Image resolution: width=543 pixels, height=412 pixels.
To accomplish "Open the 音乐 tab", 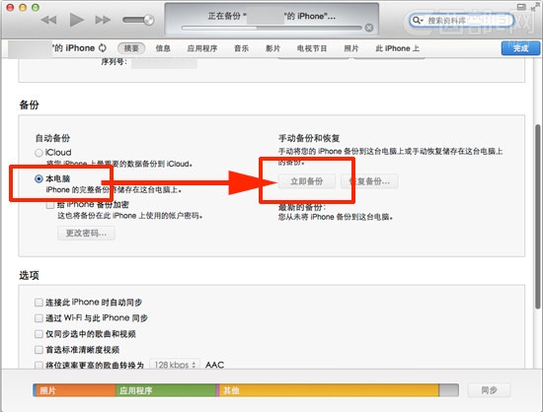I will pos(241,48).
